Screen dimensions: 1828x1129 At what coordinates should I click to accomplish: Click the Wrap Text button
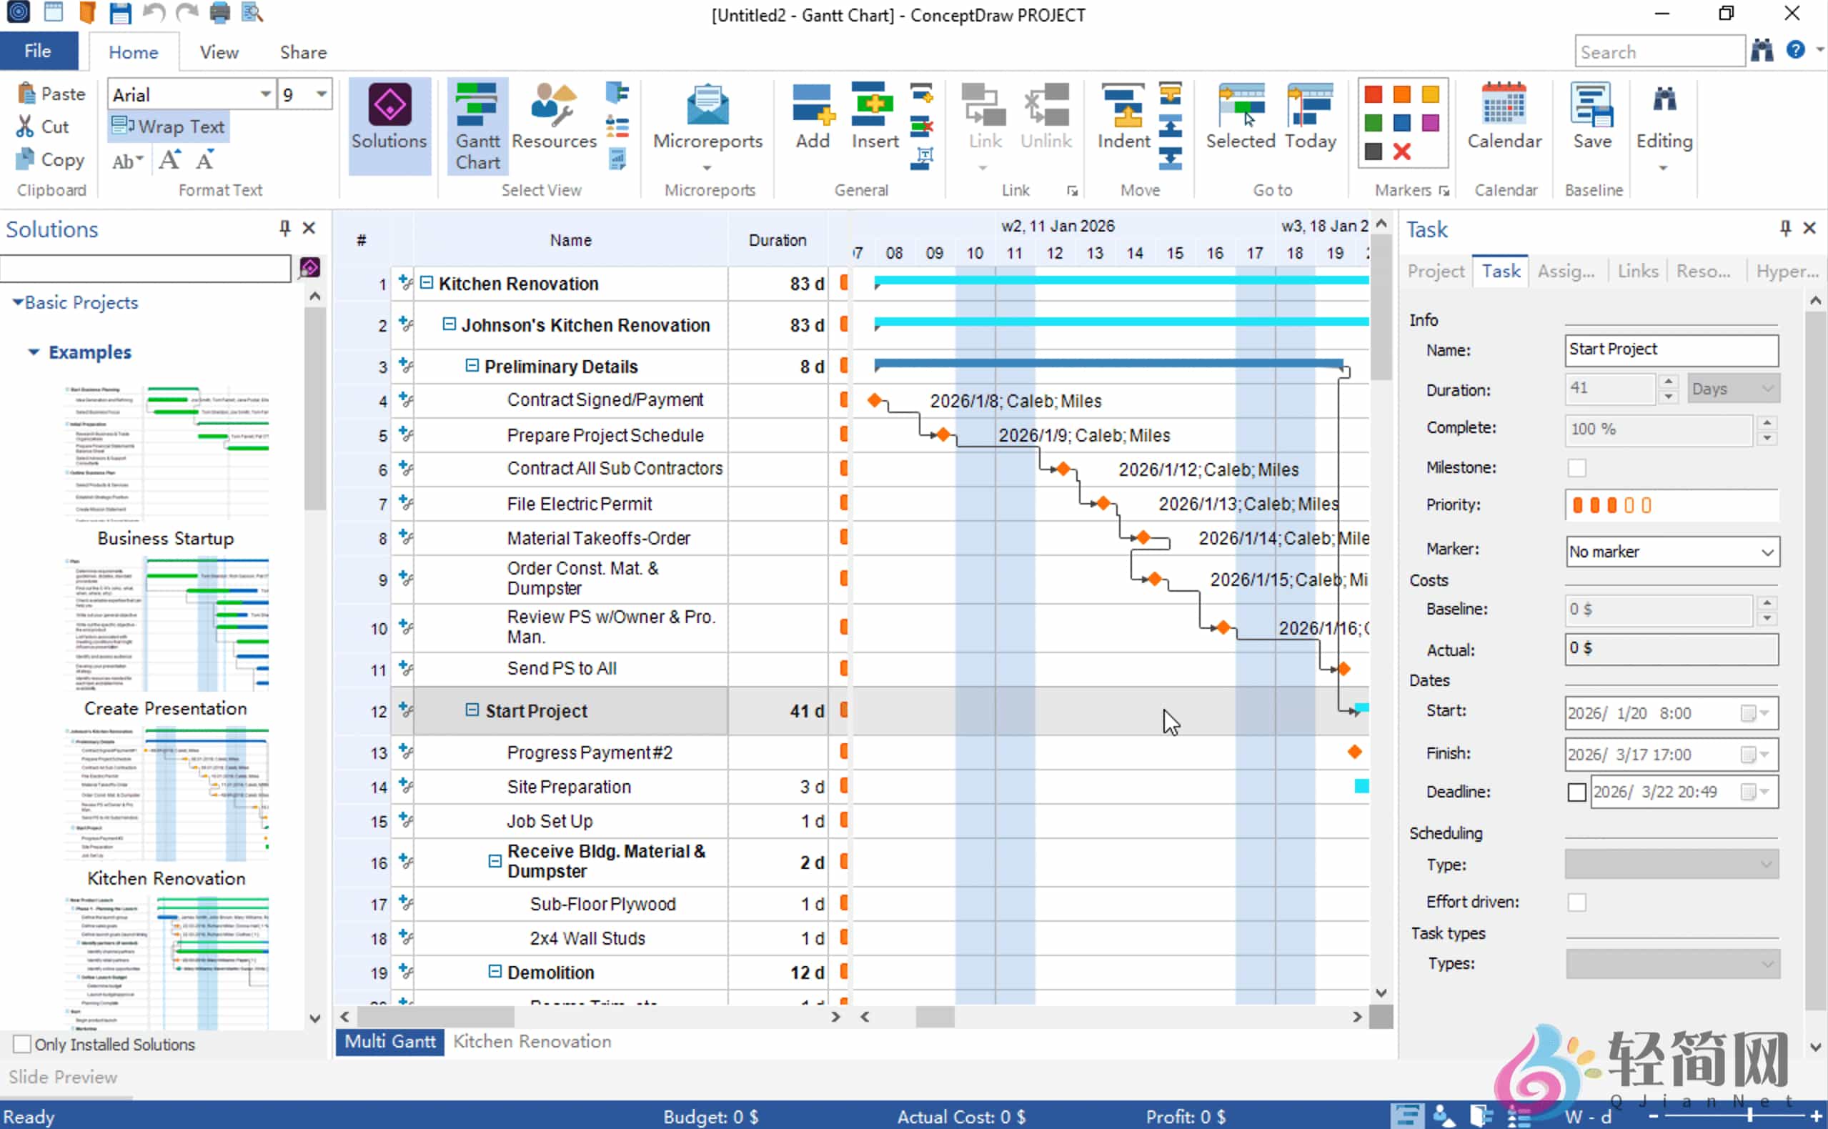pyautogui.click(x=168, y=126)
